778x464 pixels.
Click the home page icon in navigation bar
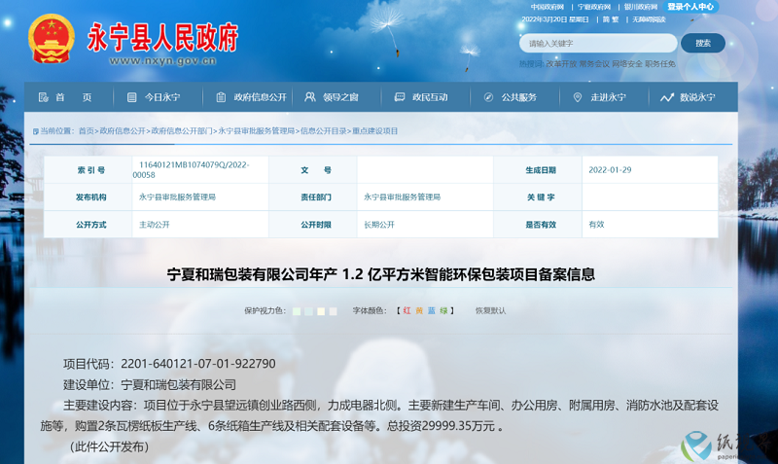[x=44, y=97]
